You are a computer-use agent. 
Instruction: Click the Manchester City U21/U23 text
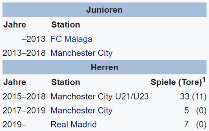100,96
